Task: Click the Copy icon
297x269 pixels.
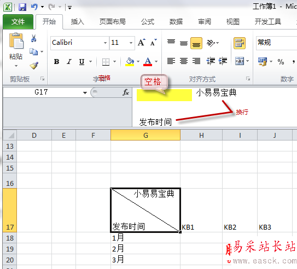Action: point(34,51)
